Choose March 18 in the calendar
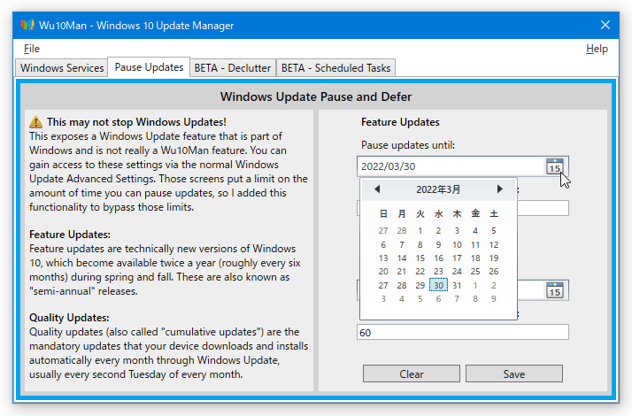 click(475, 258)
